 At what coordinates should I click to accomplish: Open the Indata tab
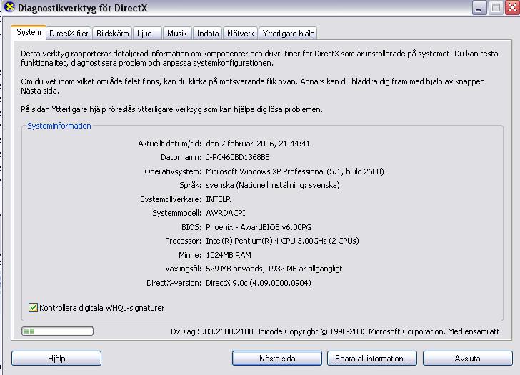[x=208, y=34]
